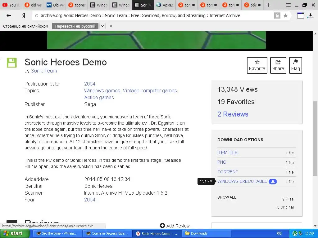Close the Sonic Heroes tab
Viewport: 318px width, 238px height.
150,5
